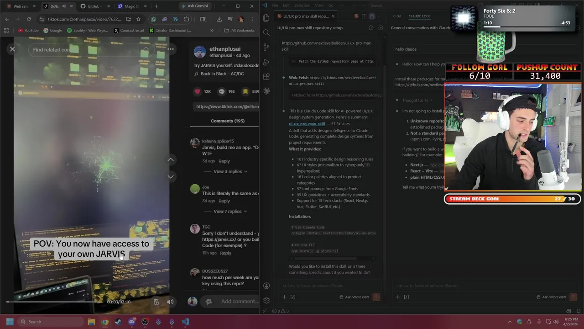Close the TikTok video viewer
Screen dimensions: 584x329
tap(12, 49)
